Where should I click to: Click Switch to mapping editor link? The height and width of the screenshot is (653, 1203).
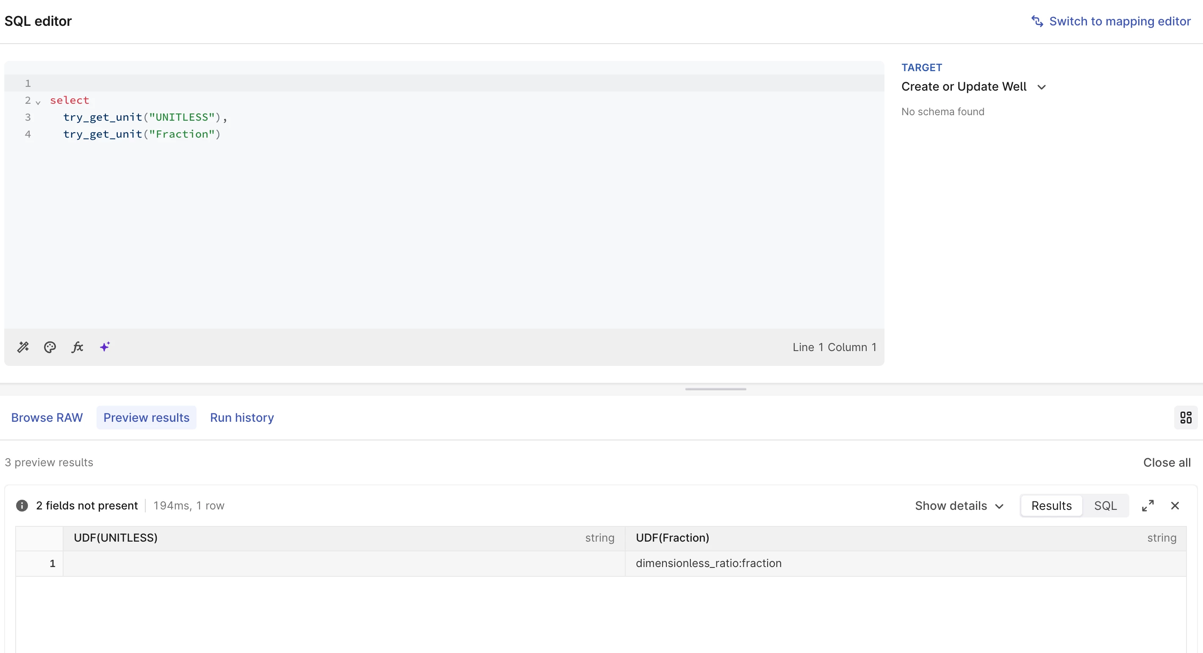tap(1112, 22)
